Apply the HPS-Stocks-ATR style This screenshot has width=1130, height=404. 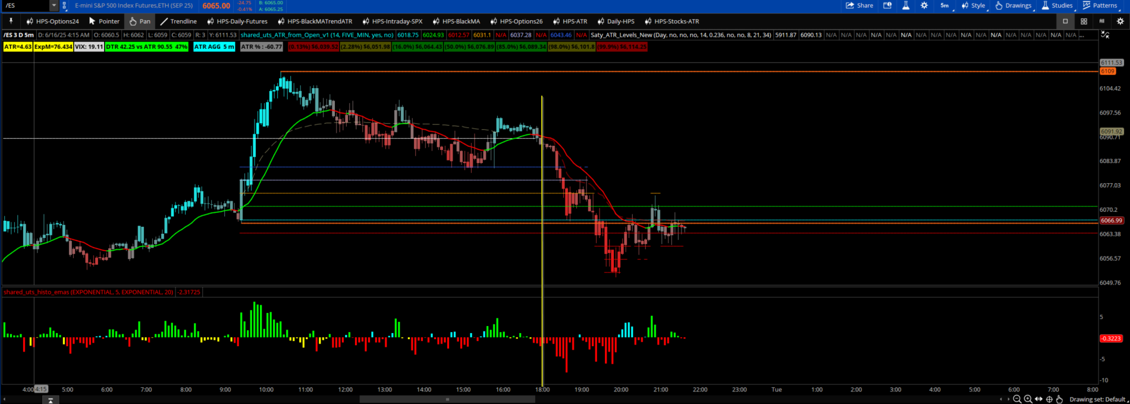point(671,21)
